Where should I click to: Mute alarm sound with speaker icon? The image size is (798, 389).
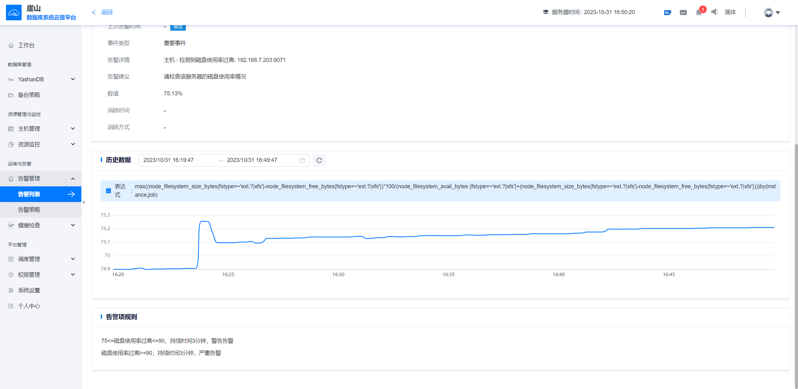click(x=714, y=12)
